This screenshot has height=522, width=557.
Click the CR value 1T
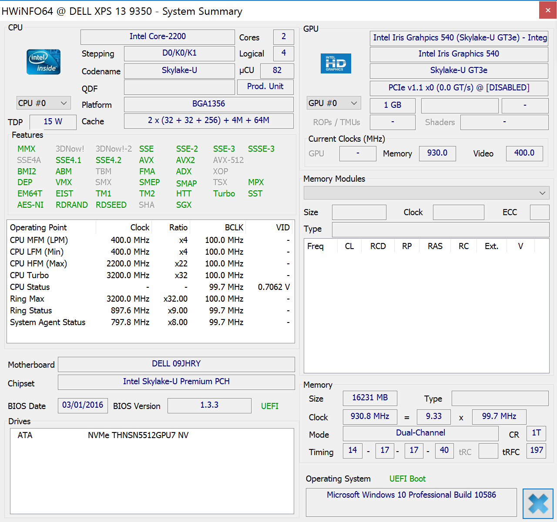[537, 433]
